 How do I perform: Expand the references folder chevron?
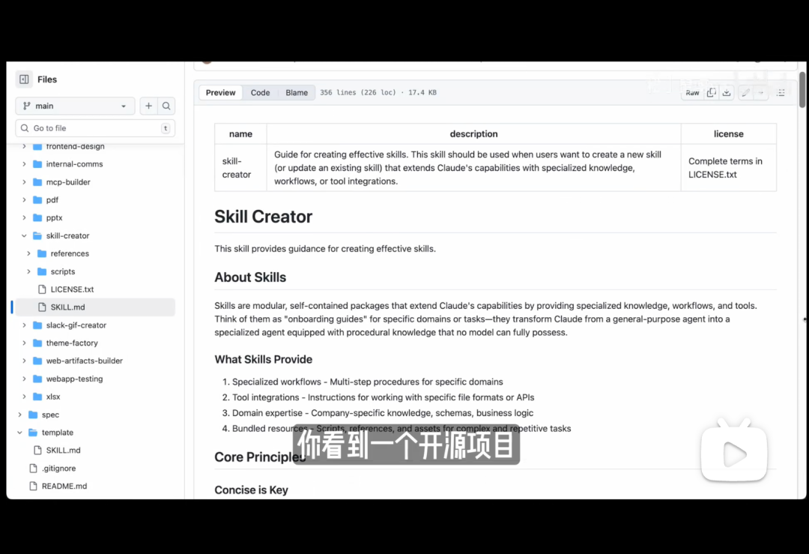tap(29, 253)
